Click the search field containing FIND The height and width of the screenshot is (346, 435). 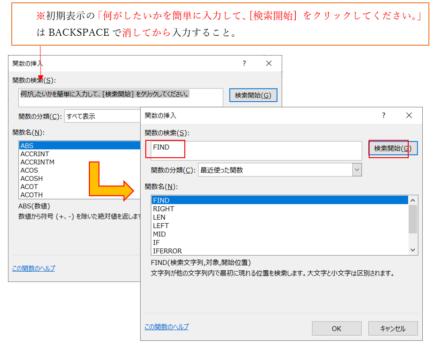pyautogui.click(x=253, y=150)
